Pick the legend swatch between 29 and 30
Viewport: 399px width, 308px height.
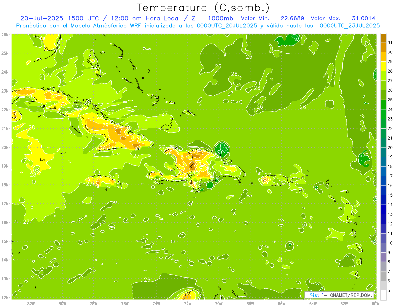(x=383, y=57)
